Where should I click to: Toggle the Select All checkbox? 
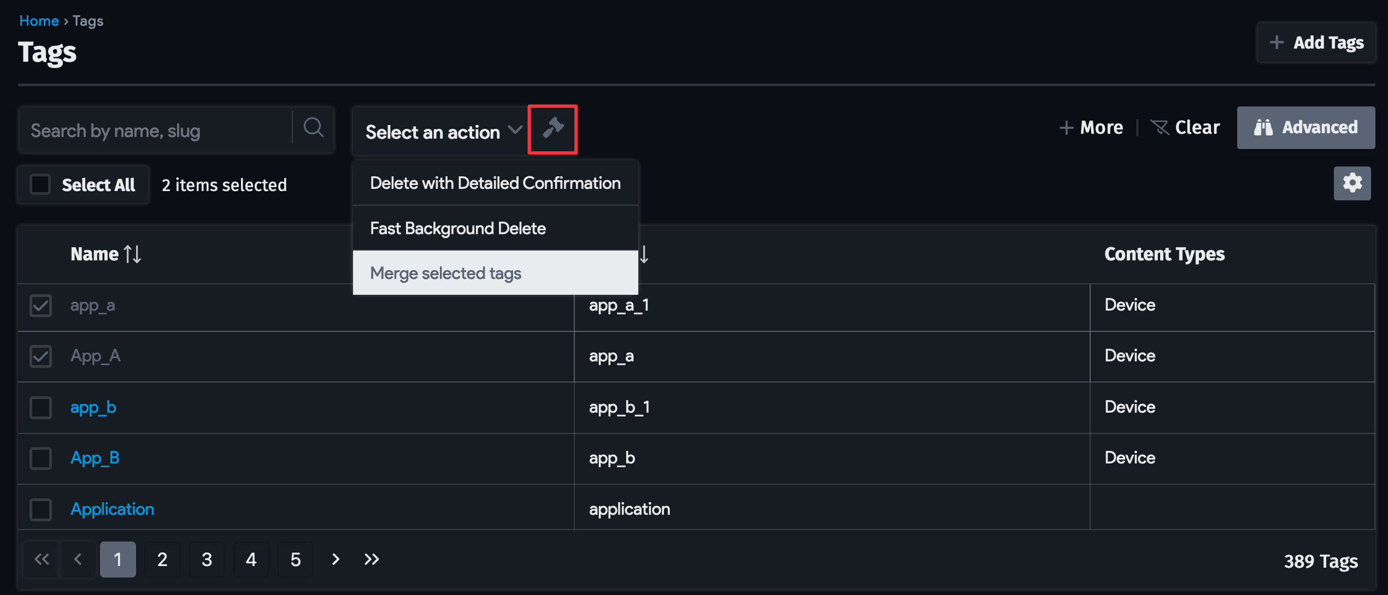pos(40,185)
